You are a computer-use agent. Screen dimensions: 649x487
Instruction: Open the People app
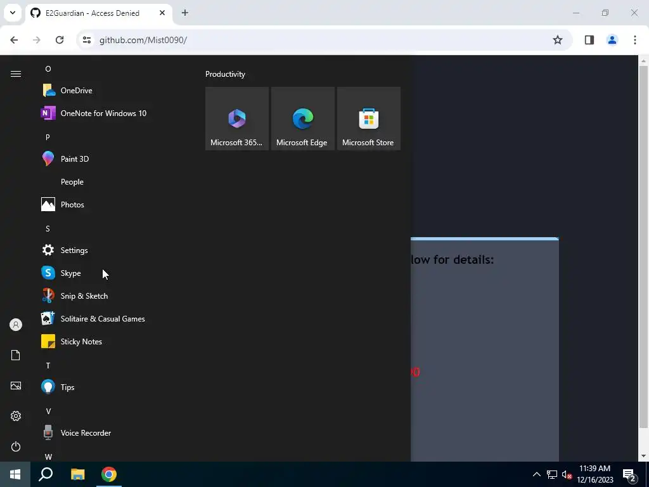(x=112, y=182)
